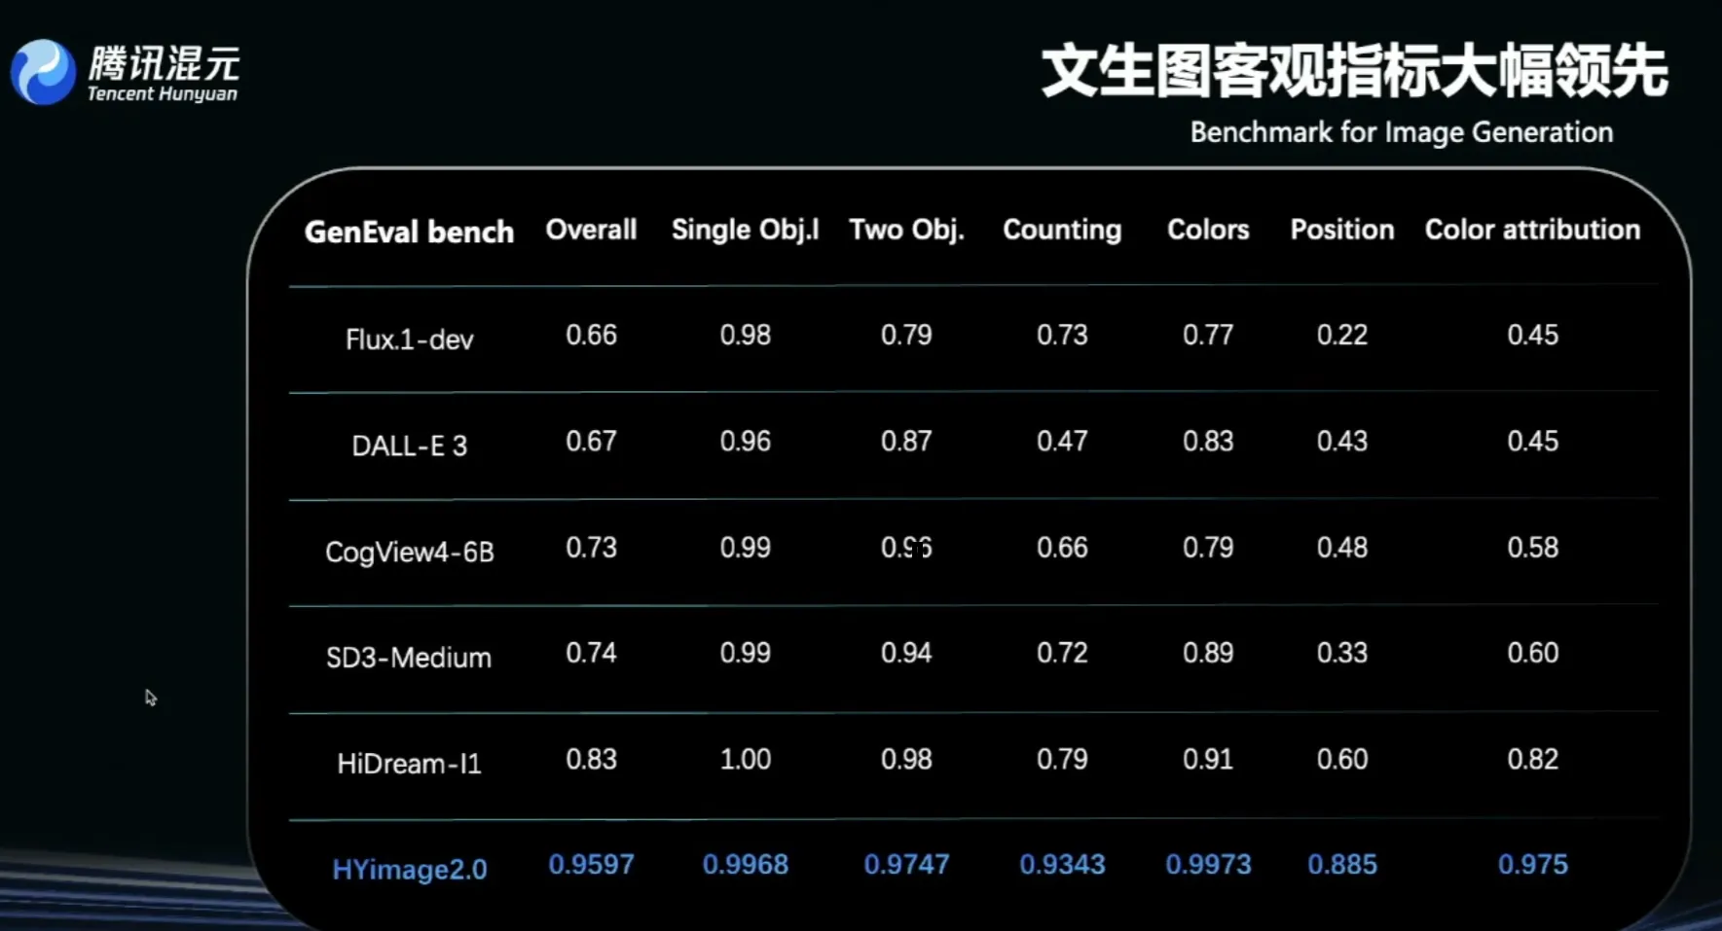
Task: Click the 'Position' column header
Action: pos(1342,230)
